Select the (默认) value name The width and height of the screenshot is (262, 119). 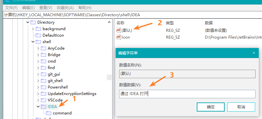click(x=127, y=30)
